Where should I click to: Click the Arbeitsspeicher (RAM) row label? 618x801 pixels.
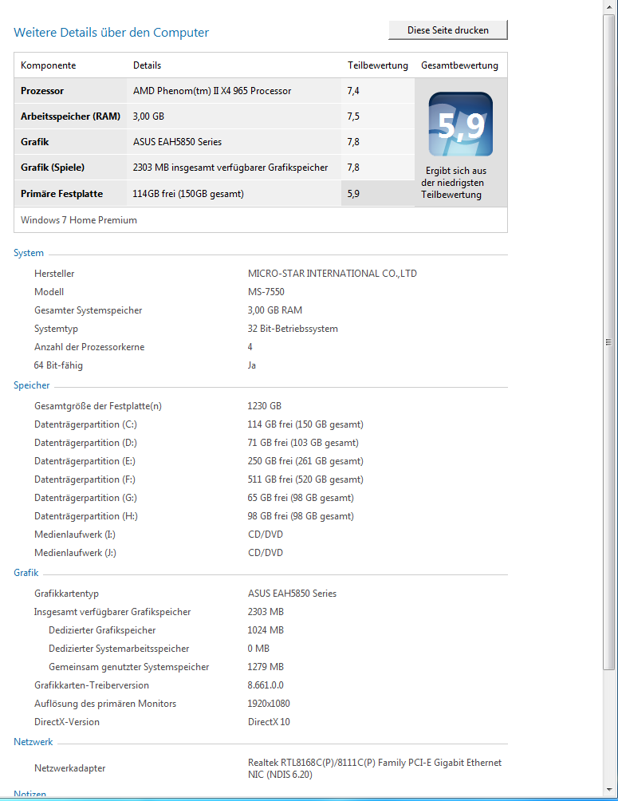[x=70, y=116]
